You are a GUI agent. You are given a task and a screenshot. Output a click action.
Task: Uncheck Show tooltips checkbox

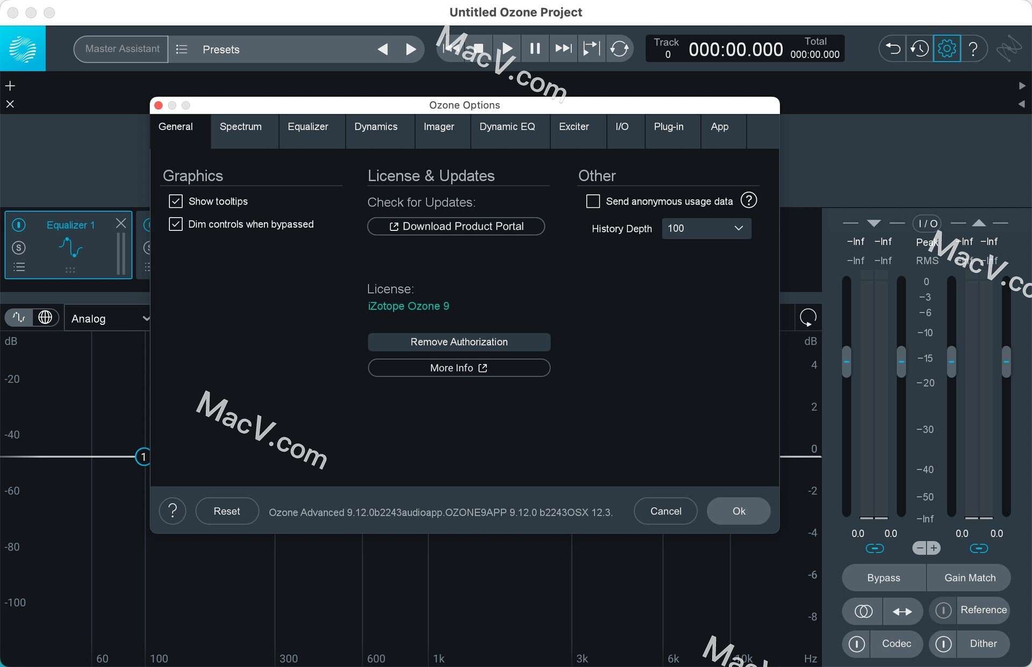(176, 201)
